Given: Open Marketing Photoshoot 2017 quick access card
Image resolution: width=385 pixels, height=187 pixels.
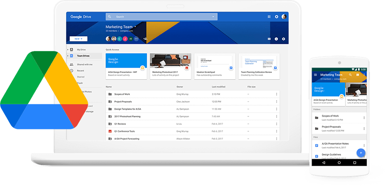Looking at the screenshot, I should pos(171,66).
